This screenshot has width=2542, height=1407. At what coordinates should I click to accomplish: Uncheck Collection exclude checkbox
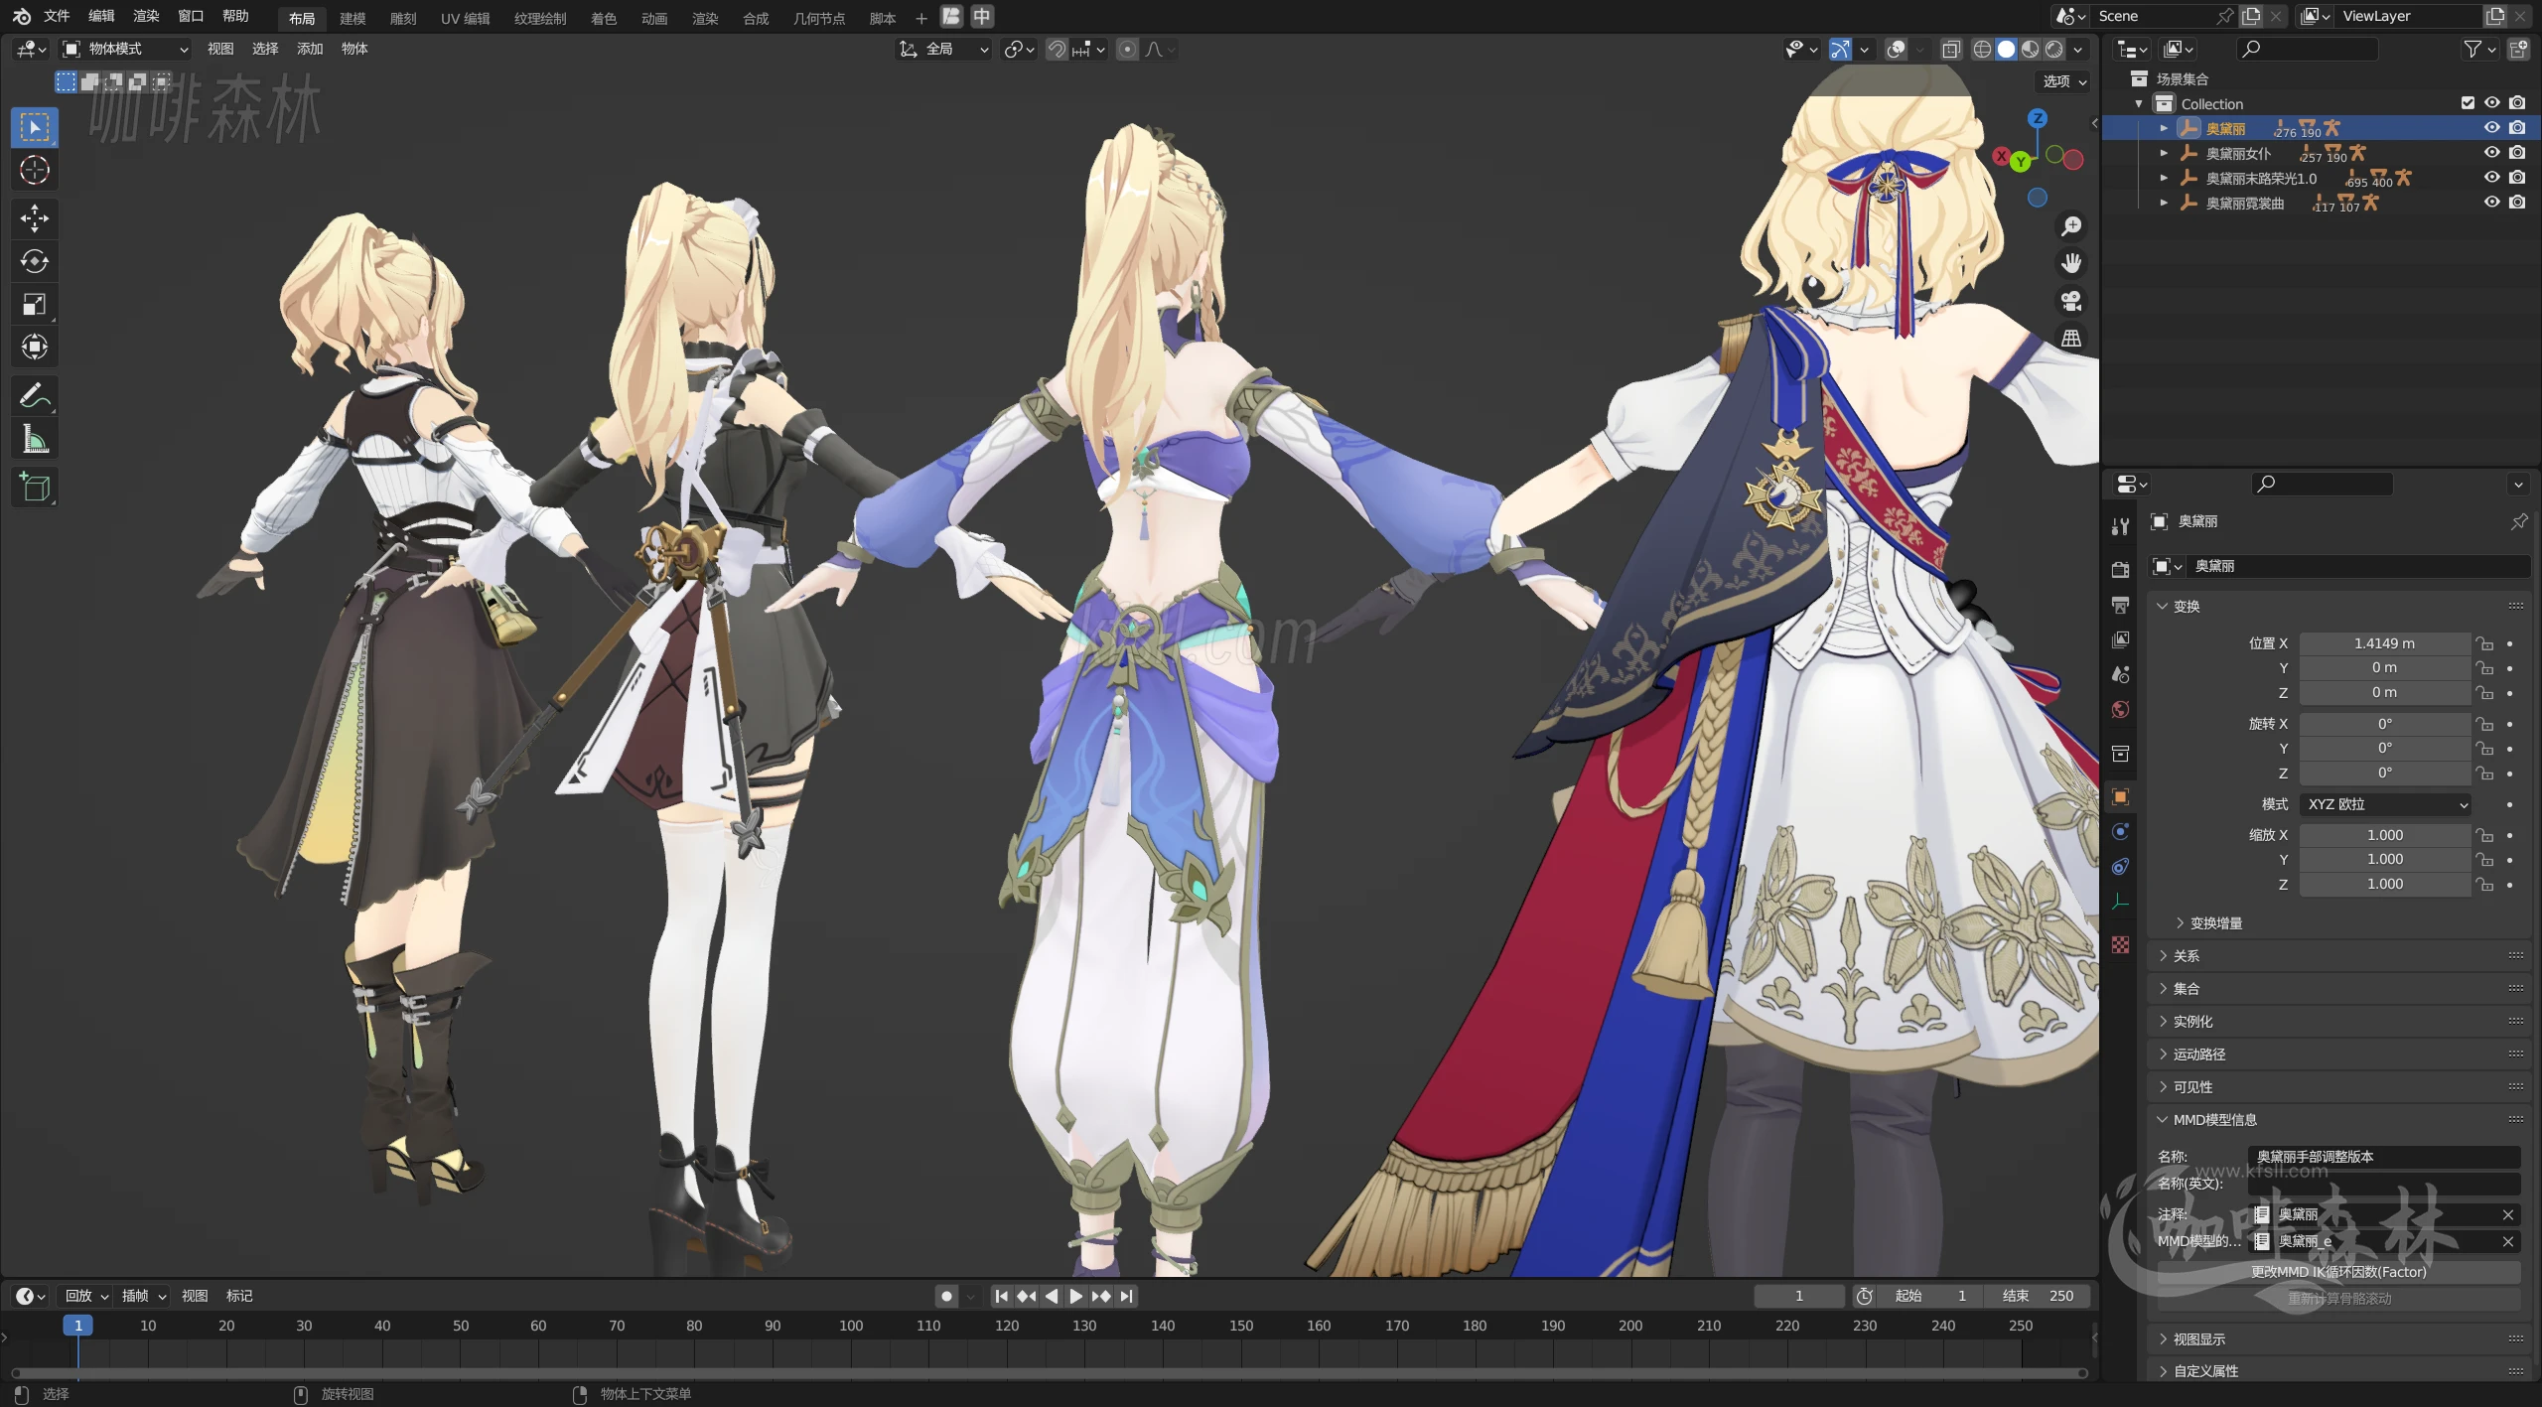click(x=2468, y=103)
